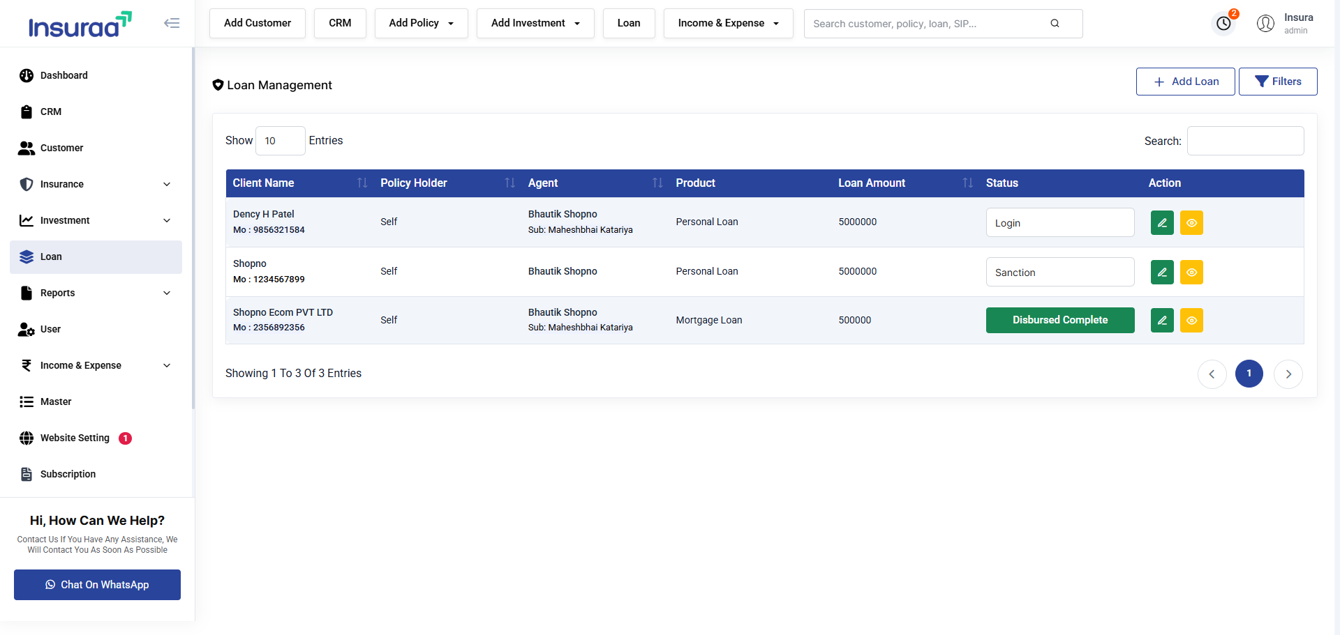Viewport: 1340px width, 635px height.
Task: Click the Subscription document icon
Action: pos(27,474)
